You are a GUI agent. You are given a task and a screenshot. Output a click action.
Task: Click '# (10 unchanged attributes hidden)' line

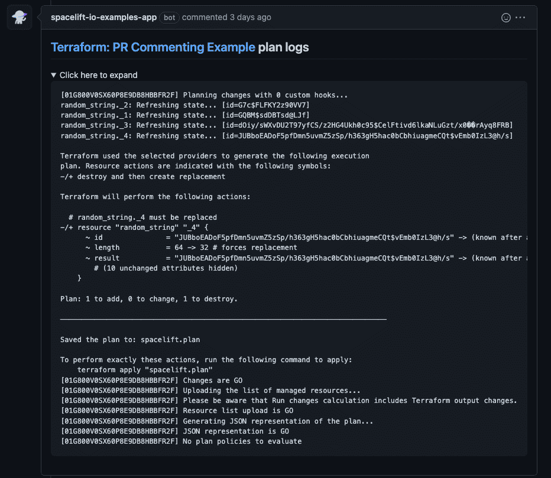[166, 268]
